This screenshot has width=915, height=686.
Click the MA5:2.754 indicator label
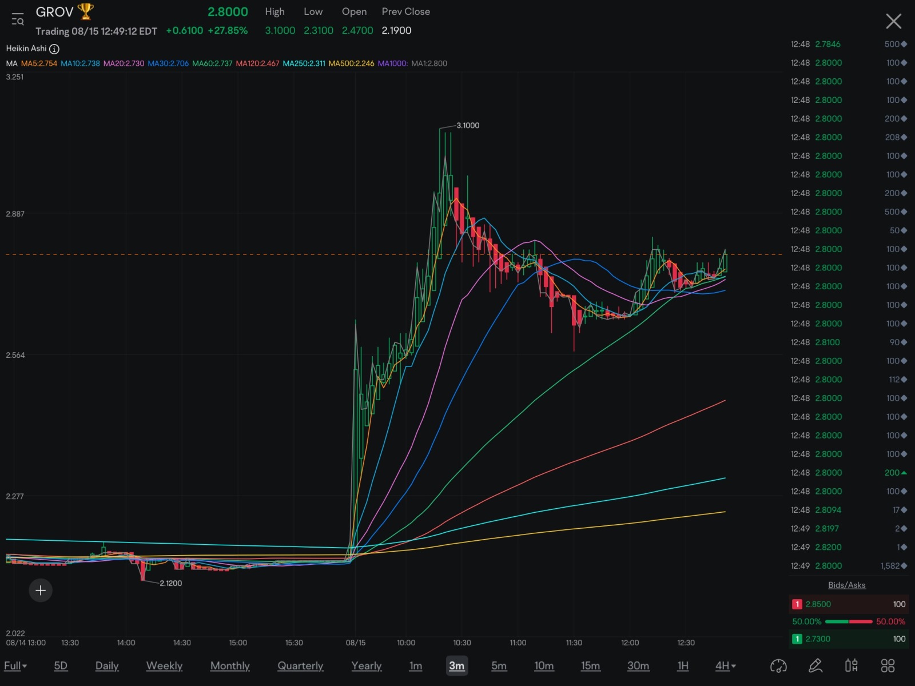pyautogui.click(x=39, y=63)
